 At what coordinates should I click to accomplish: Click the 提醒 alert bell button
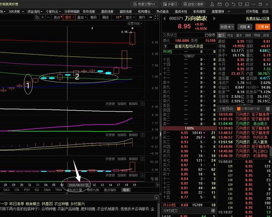245,27
